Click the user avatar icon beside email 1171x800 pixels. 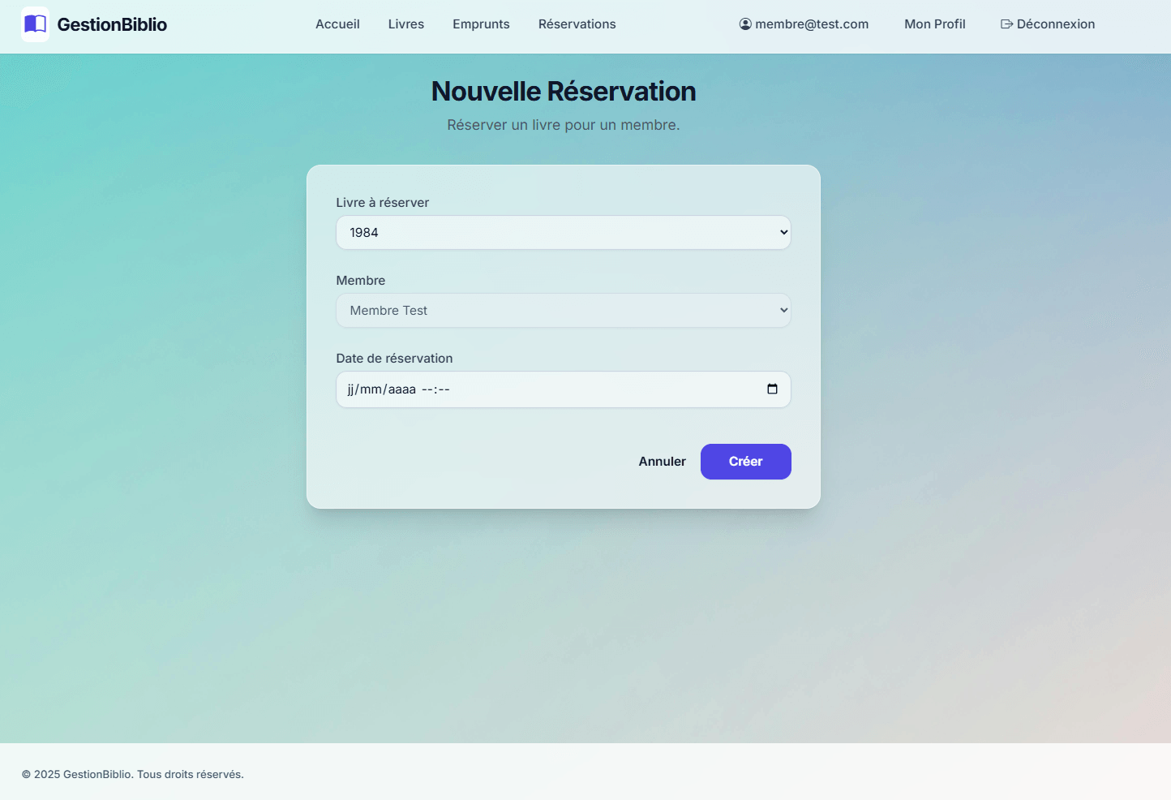pos(745,24)
